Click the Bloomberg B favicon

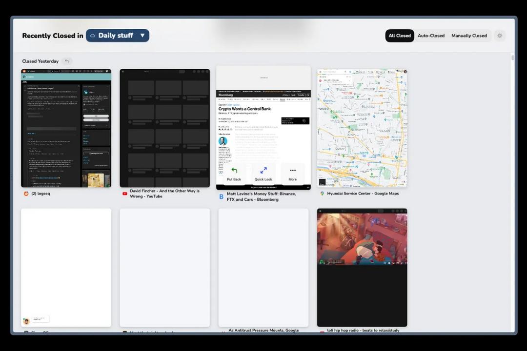(x=221, y=197)
